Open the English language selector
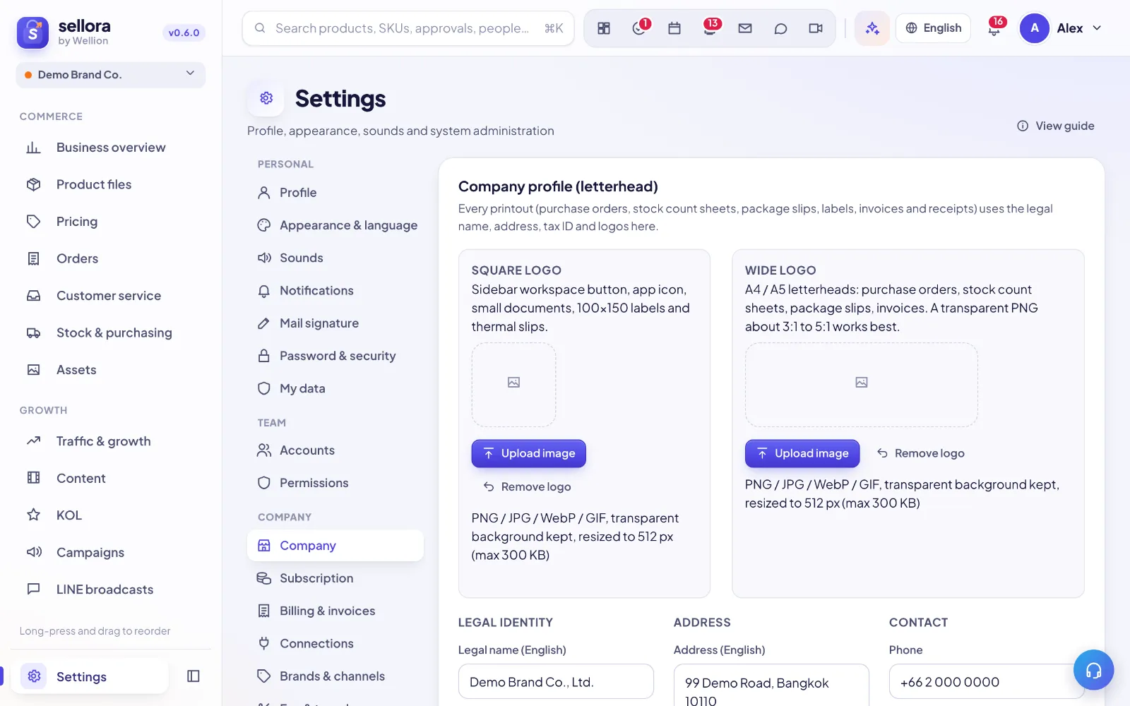The height and width of the screenshot is (706, 1130). [x=933, y=28]
